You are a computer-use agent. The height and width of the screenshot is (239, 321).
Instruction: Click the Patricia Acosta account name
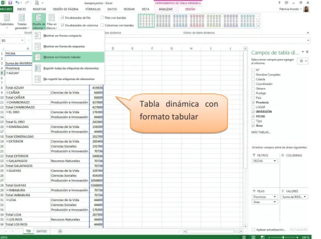289,9
